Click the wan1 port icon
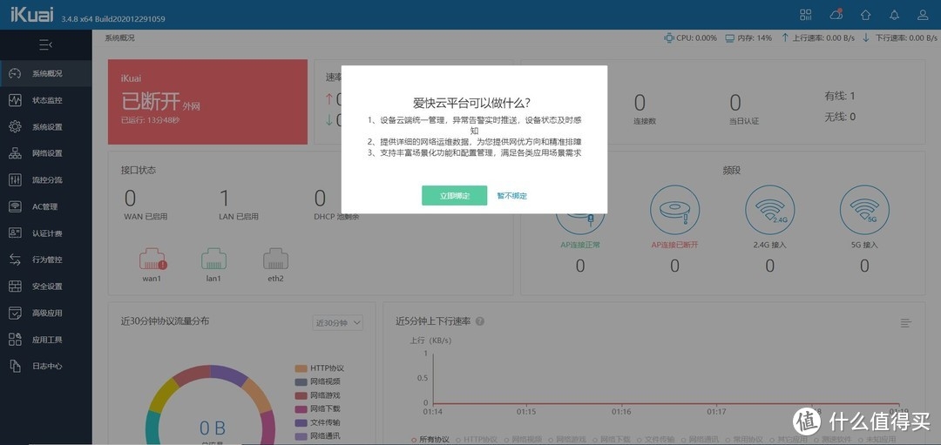This screenshot has width=941, height=445. pyautogui.click(x=152, y=260)
